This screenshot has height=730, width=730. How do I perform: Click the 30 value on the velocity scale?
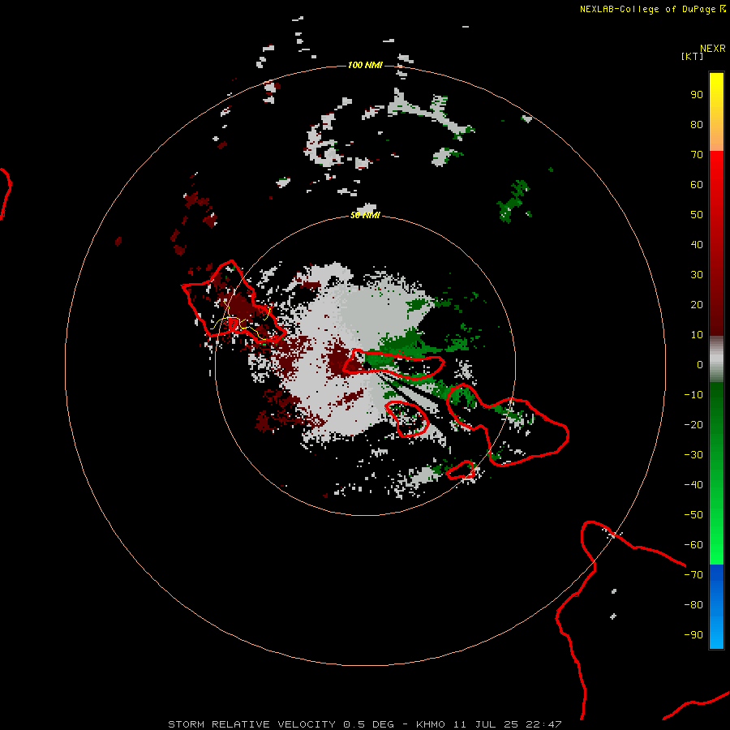(x=697, y=275)
